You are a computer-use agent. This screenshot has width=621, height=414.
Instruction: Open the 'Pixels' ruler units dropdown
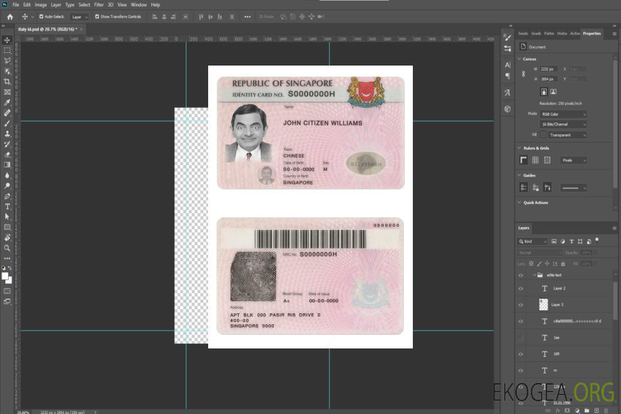click(574, 160)
